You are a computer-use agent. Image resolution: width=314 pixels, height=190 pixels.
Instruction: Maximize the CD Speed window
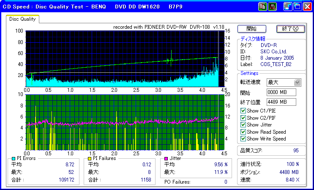pos(298,7)
